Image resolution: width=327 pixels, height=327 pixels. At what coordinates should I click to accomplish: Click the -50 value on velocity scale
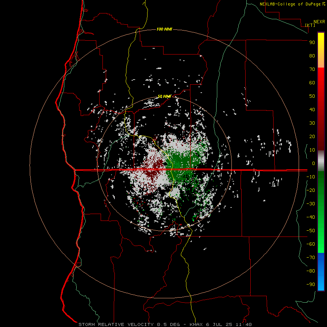tap(311, 231)
